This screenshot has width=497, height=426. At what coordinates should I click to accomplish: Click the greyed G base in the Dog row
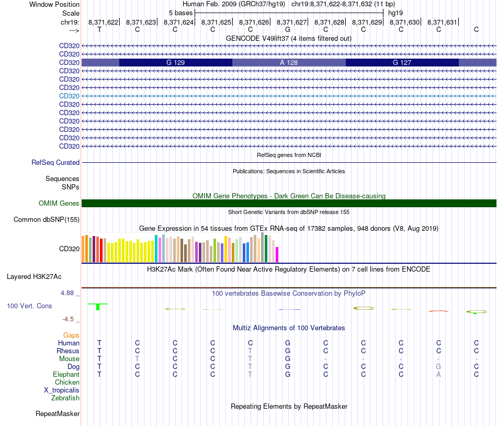click(x=438, y=366)
